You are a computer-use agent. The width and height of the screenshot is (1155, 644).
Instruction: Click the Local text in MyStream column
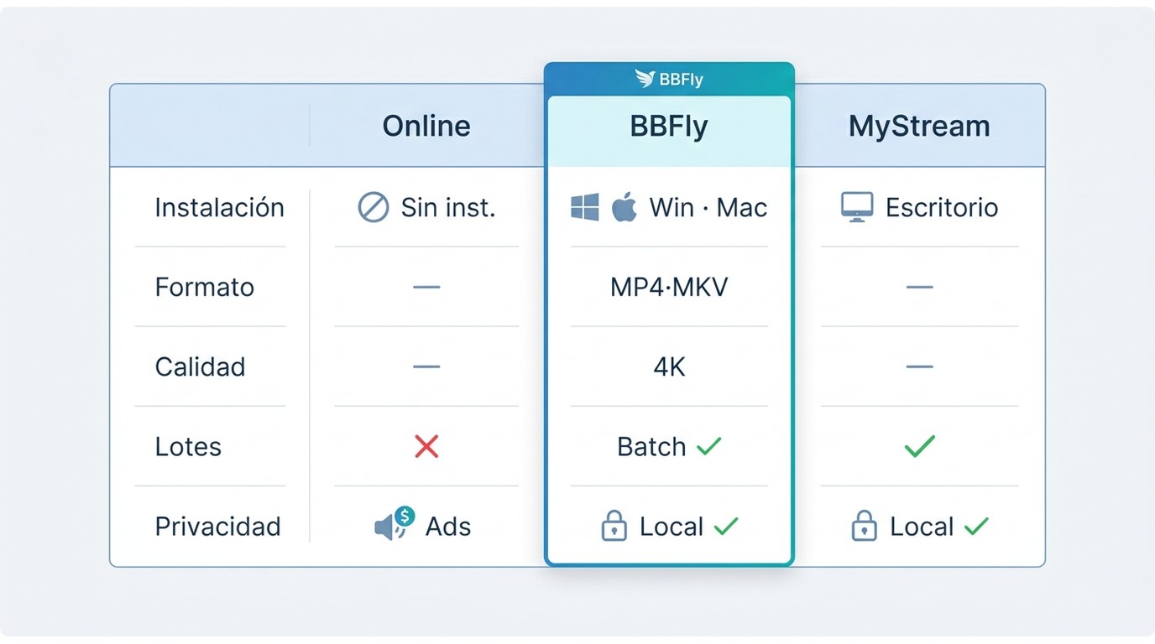[x=922, y=527]
